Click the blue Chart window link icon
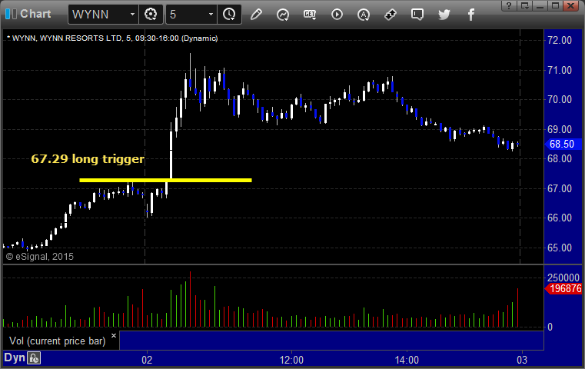The height and width of the screenshot is (369, 585). tap(12, 14)
